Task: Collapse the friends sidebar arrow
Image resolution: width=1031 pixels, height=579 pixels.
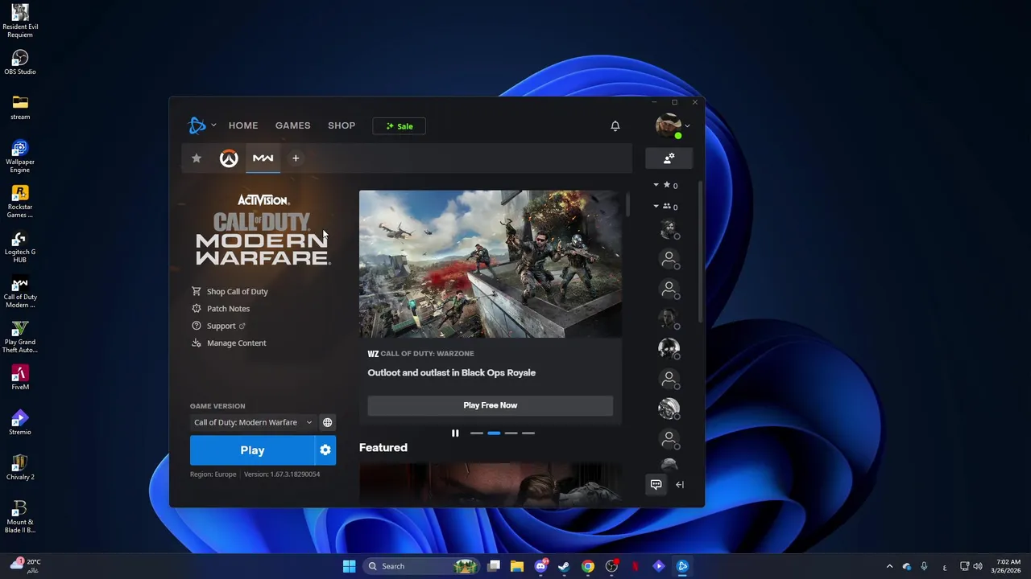Action: (x=680, y=484)
